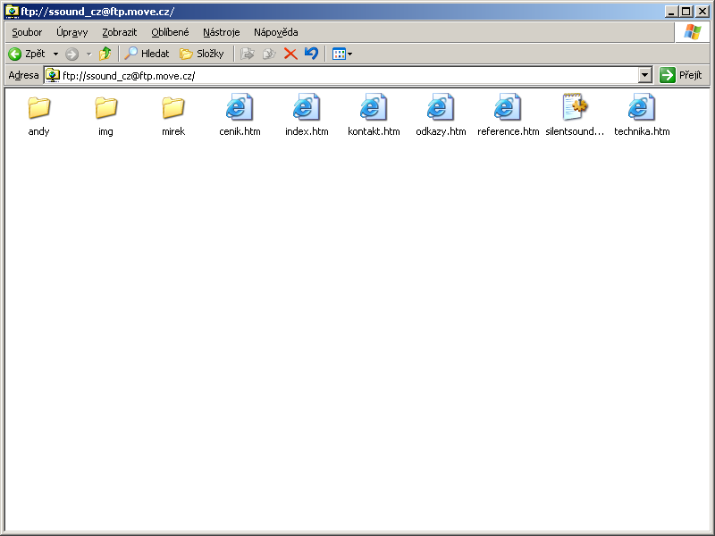
Task: Click the FTP icon in address bar
Action: [53, 75]
